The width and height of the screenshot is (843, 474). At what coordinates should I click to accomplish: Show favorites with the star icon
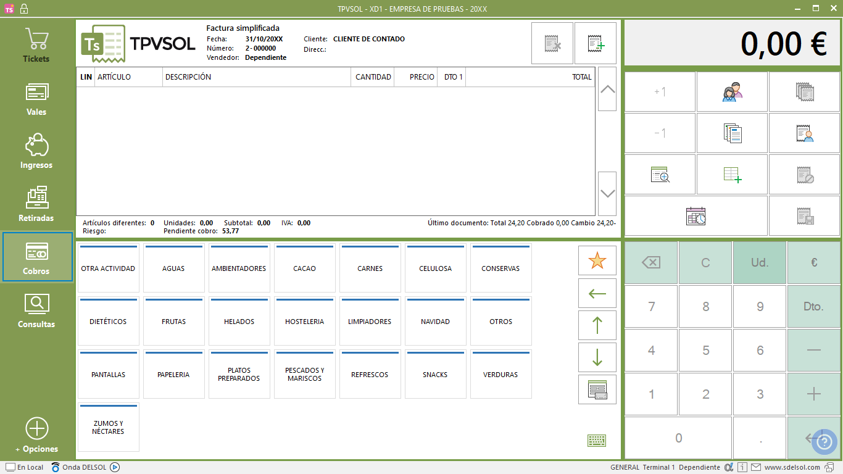pos(597,260)
